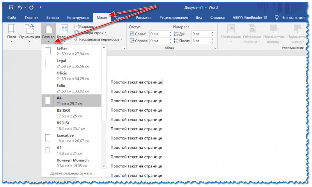Click the Справа right indent icon

pos(132,41)
